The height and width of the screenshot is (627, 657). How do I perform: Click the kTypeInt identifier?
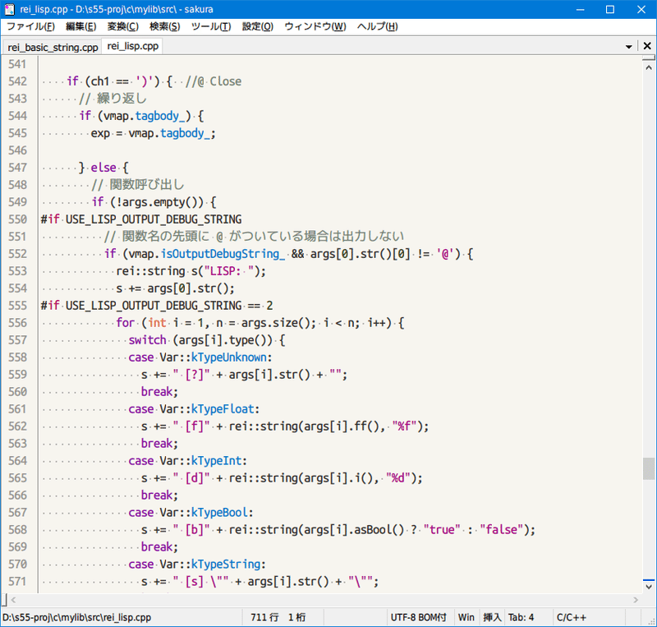pos(216,461)
